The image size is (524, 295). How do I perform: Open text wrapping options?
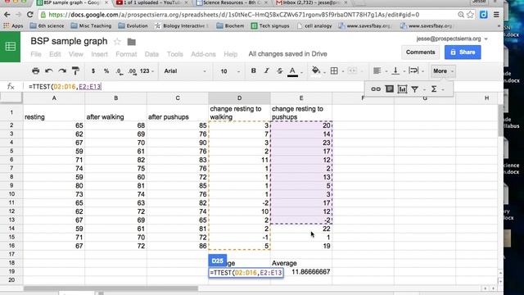coord(413,71)
